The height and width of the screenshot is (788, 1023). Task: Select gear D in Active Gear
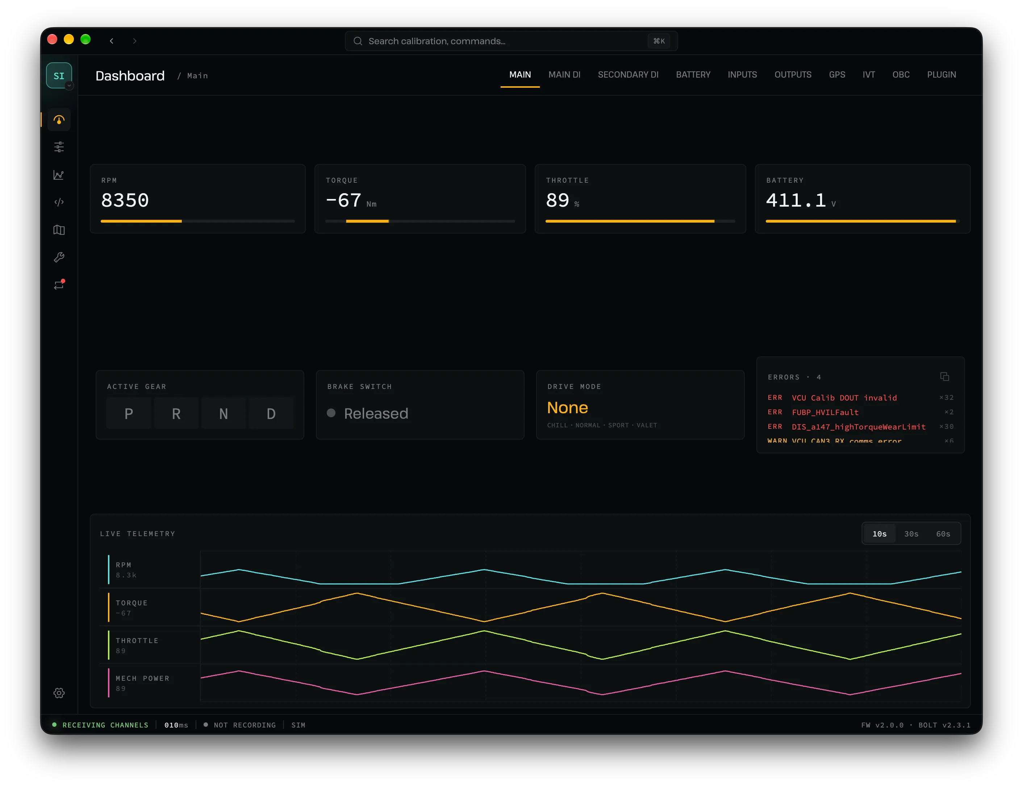271,414
